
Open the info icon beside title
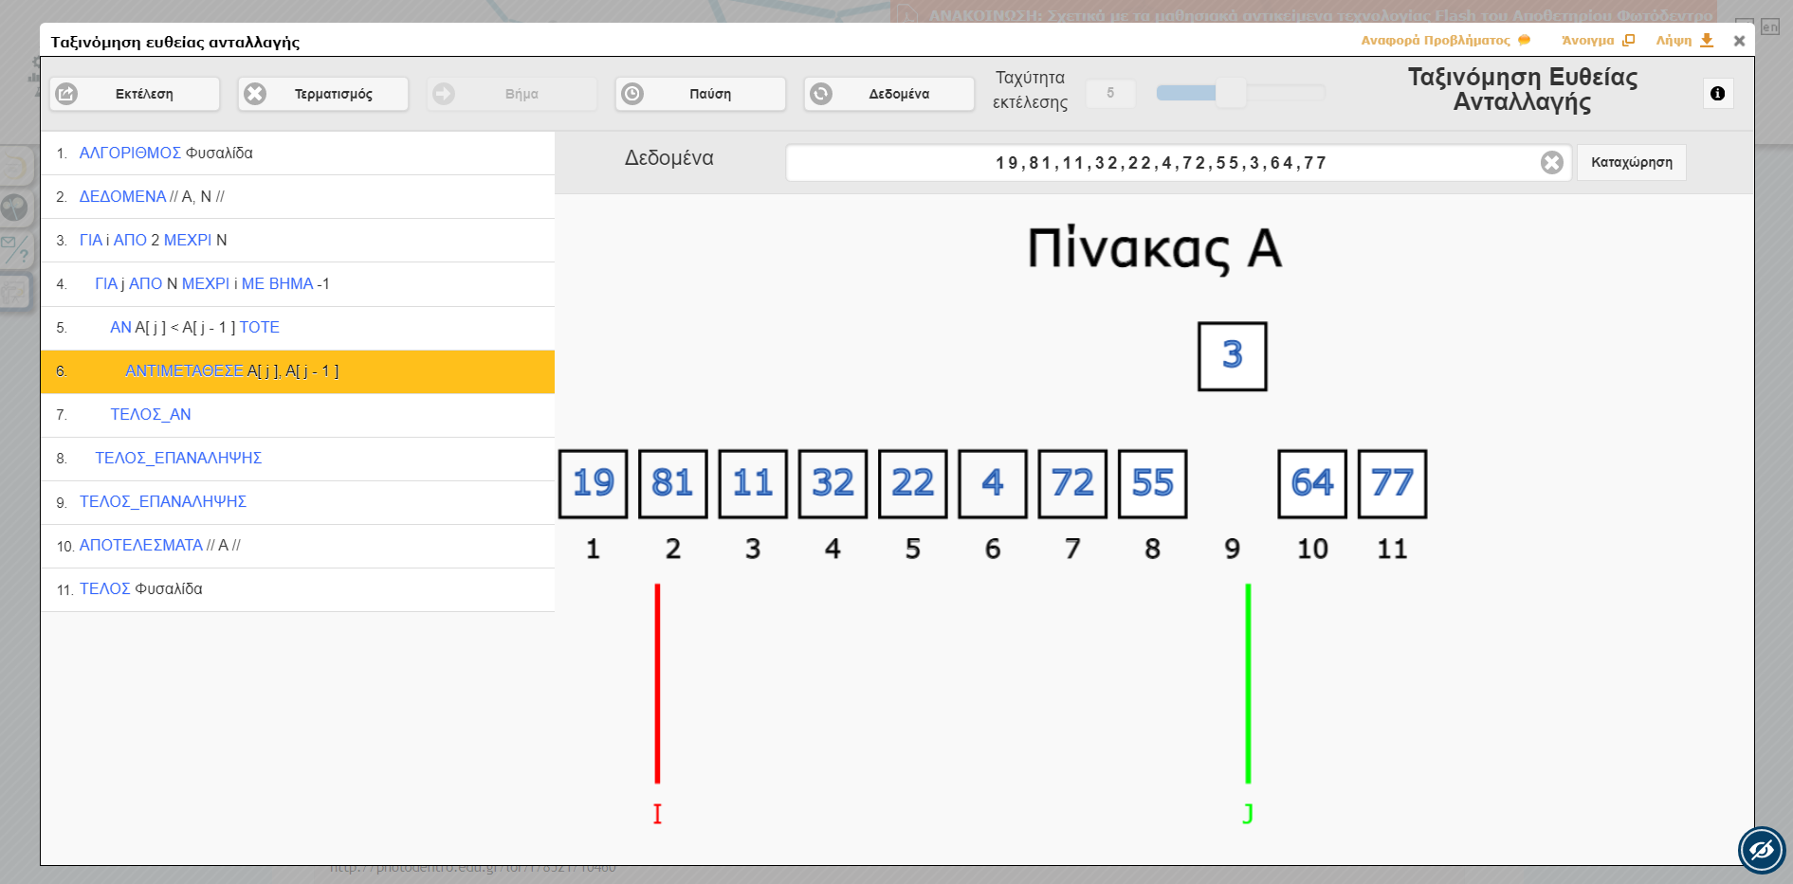click(x=1717, y=93)
